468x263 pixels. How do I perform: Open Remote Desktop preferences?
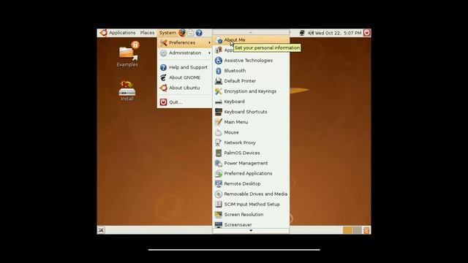pos(251,183)
